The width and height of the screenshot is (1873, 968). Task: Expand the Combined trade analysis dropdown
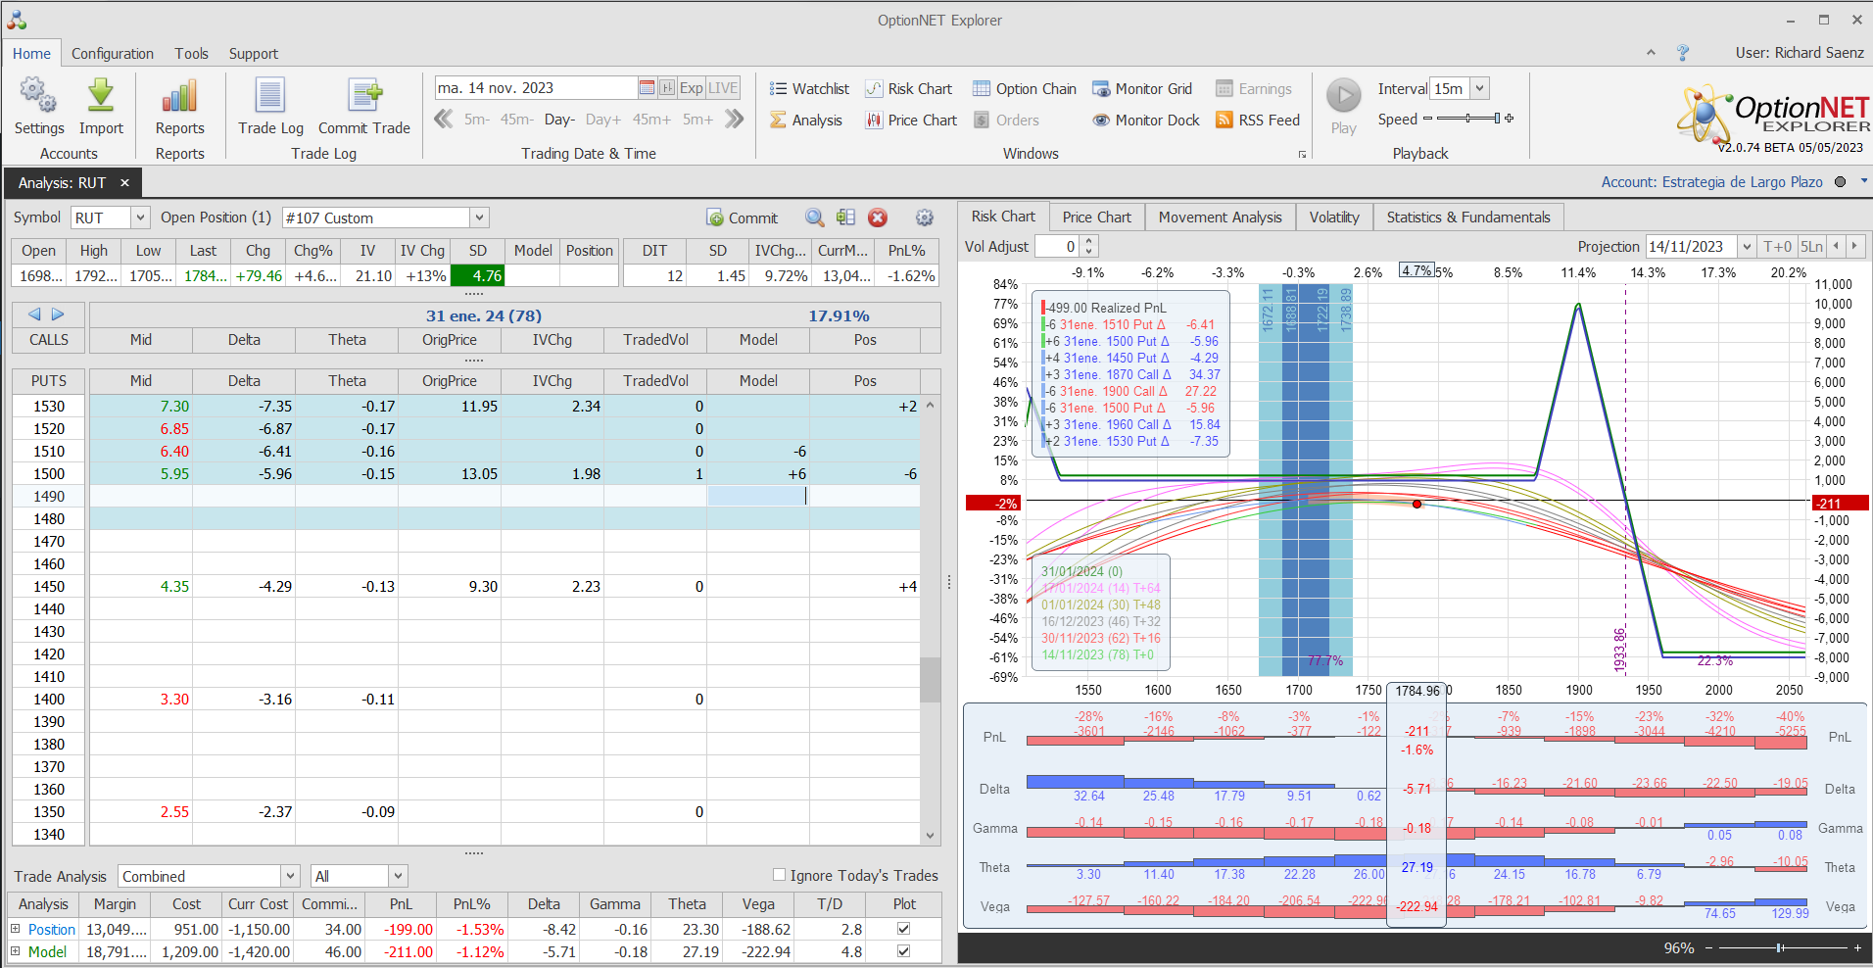click(290, 876)
